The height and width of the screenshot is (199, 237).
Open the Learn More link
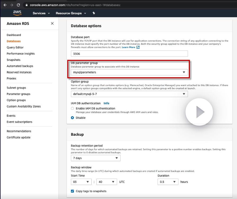click(128, 47)
